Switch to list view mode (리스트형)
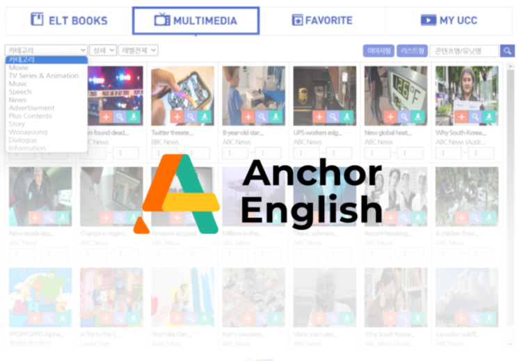Viewport: 517px width, 361px height. (x=412, y=51)
